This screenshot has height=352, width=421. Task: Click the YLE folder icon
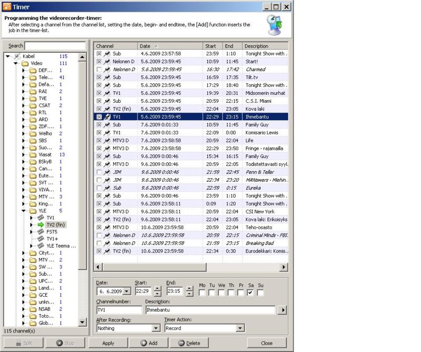coord(33,211)
